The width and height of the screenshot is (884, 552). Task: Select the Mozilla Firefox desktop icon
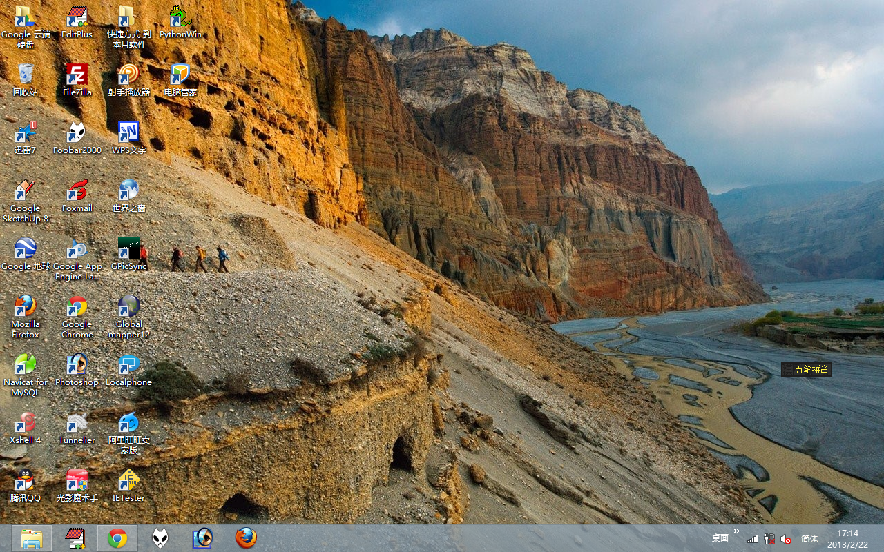(x=26, y=306)
